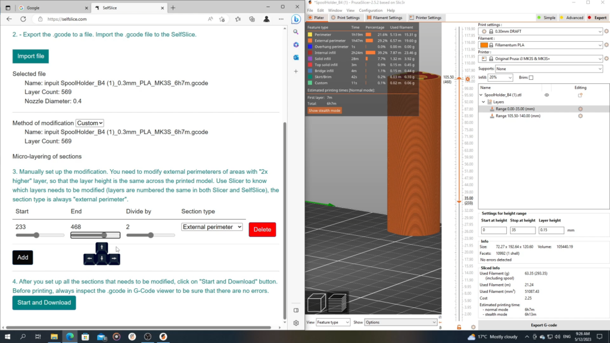Click editing icon for SpoolHolder_B4 (1).stl row
The width and height of the screenshot is (610, 343).
[x=580, y=95]
